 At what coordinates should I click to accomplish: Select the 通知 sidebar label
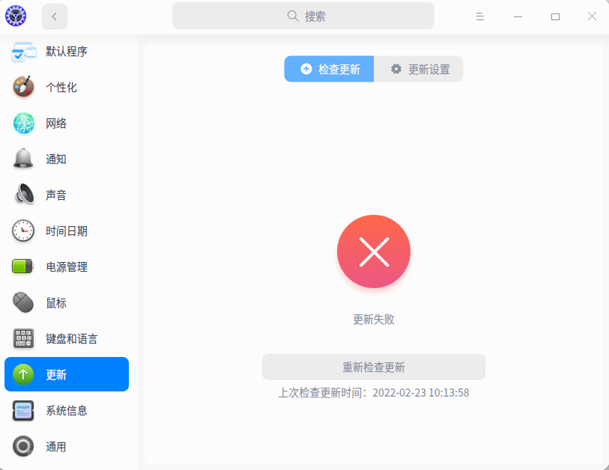(56, 159)
